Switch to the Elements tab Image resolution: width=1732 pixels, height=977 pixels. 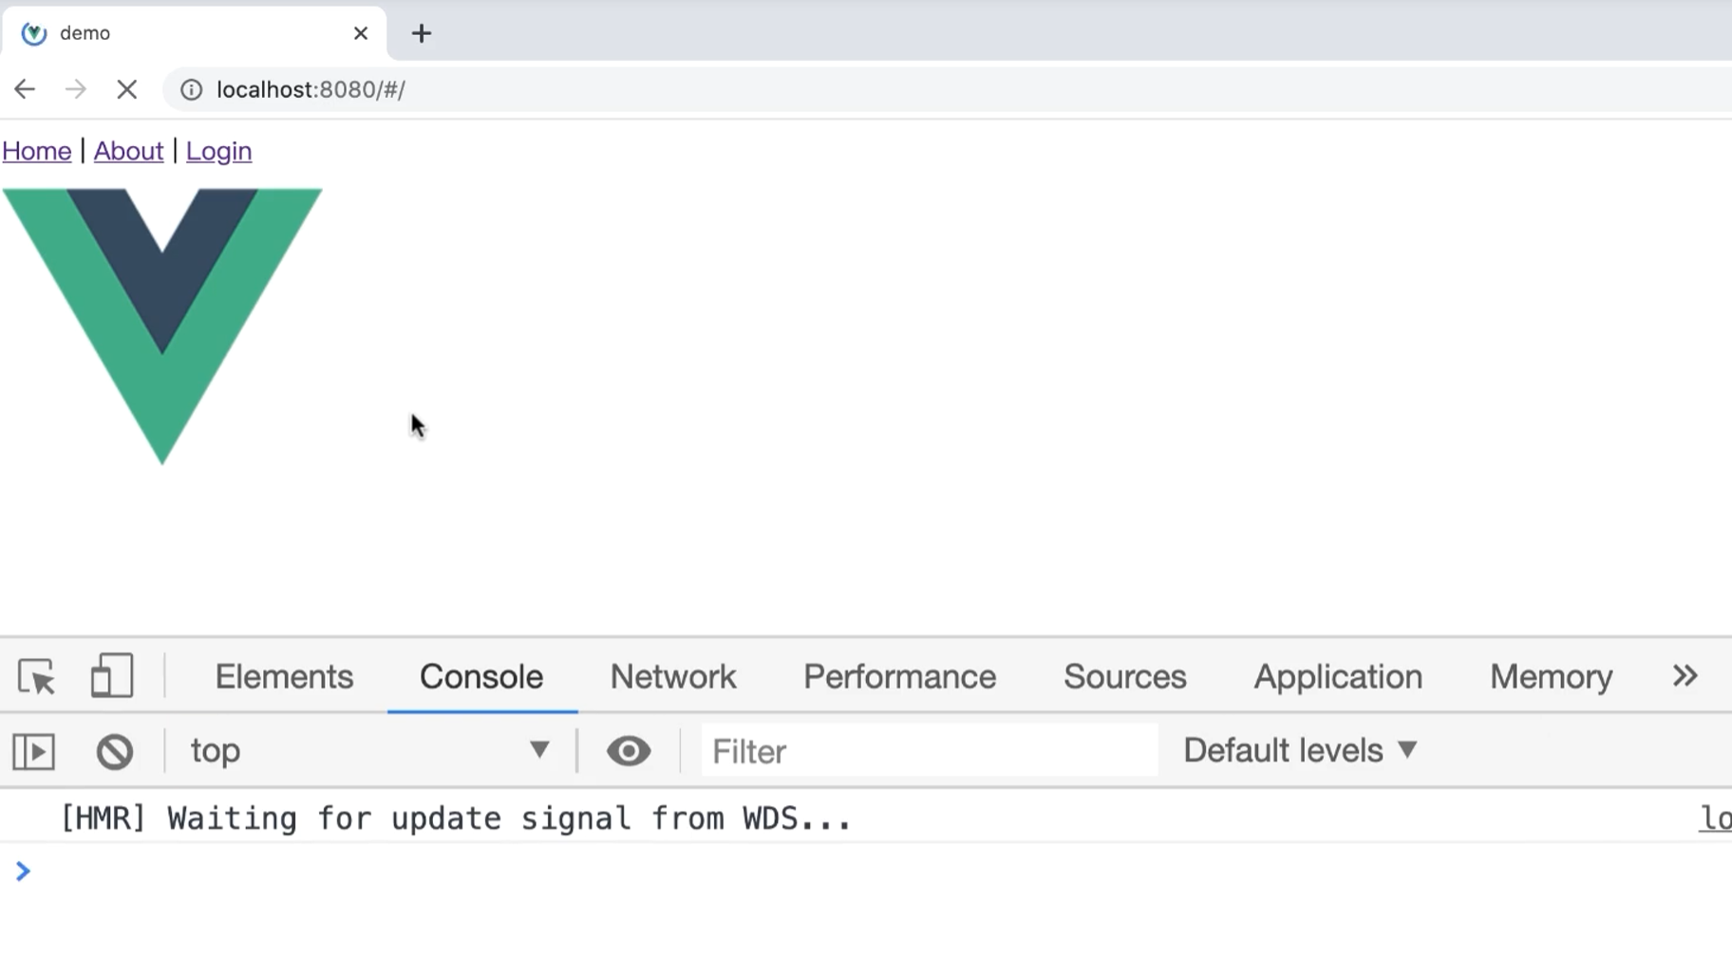pos(284,677)
